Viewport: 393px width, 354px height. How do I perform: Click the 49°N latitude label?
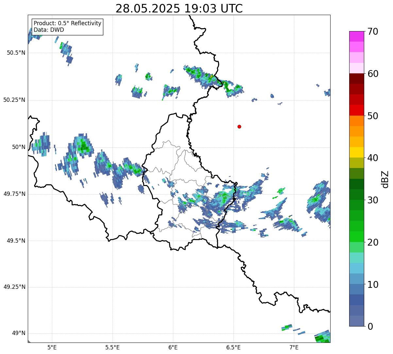19,333
